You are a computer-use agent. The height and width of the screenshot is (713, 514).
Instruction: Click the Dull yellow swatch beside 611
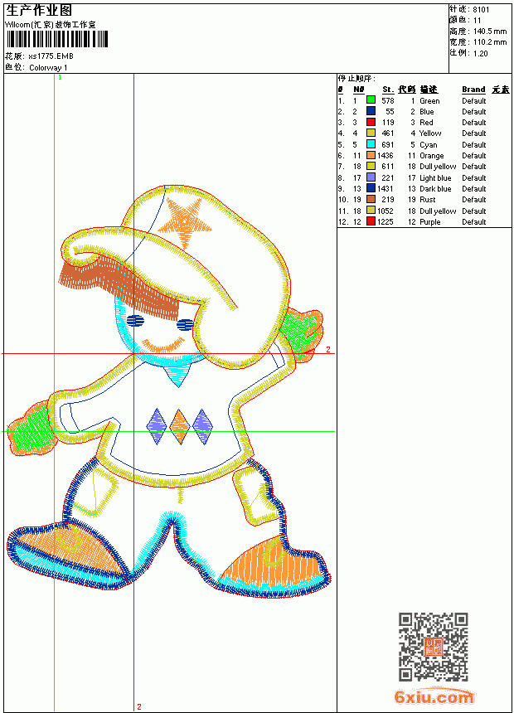(371, 166)
